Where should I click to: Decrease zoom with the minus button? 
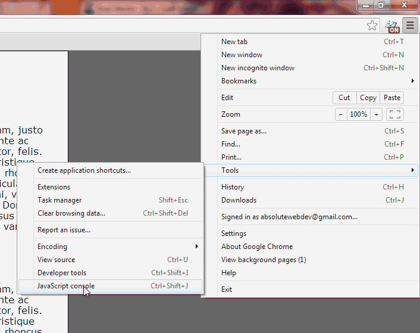coord(341,114)
